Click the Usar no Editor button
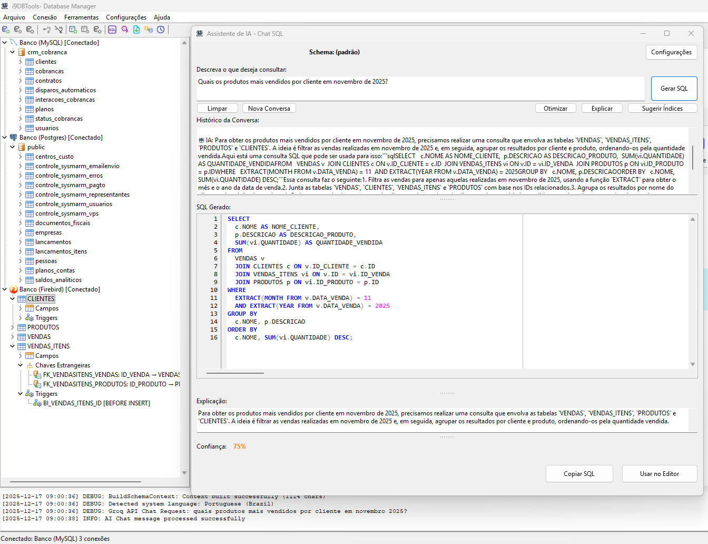 click(x=660, y=473)
